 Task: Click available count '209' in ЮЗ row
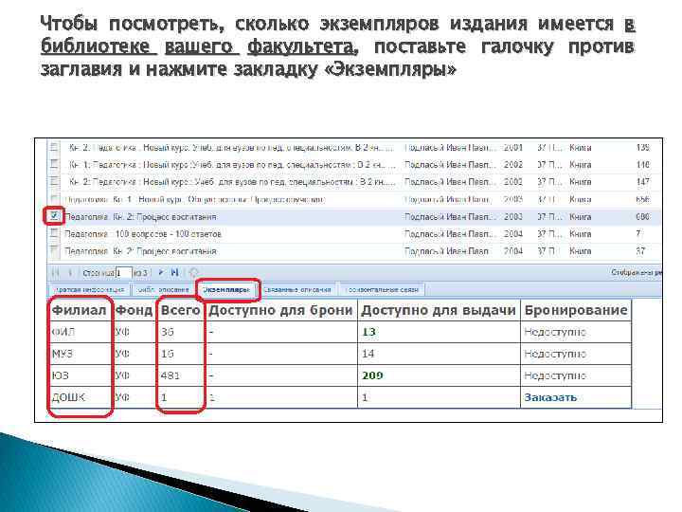coord(372,375)
